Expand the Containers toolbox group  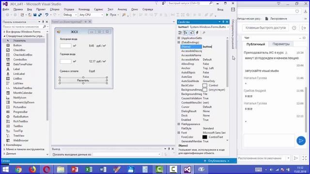tap(4, 145)
